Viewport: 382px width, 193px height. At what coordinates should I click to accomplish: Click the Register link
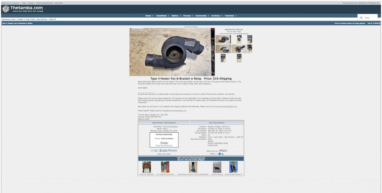click(16, 3)
